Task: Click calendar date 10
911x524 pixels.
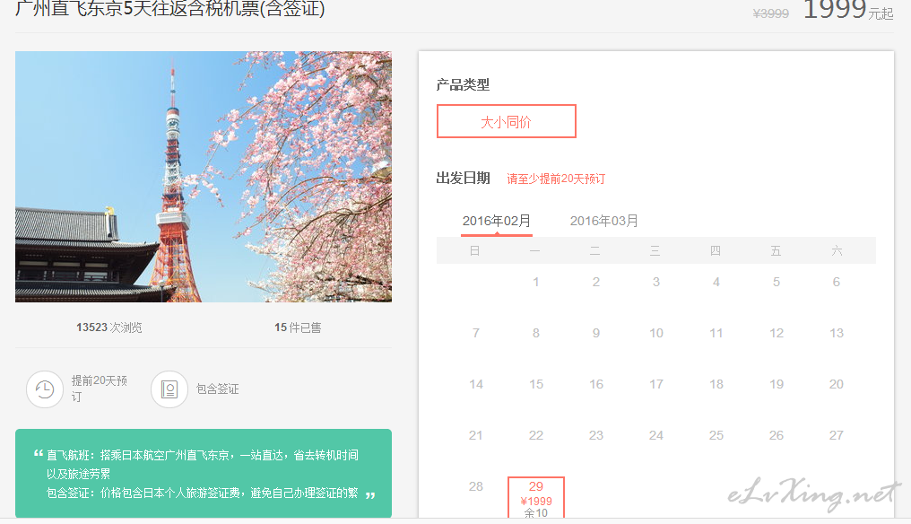Action: tap(656, 333)
